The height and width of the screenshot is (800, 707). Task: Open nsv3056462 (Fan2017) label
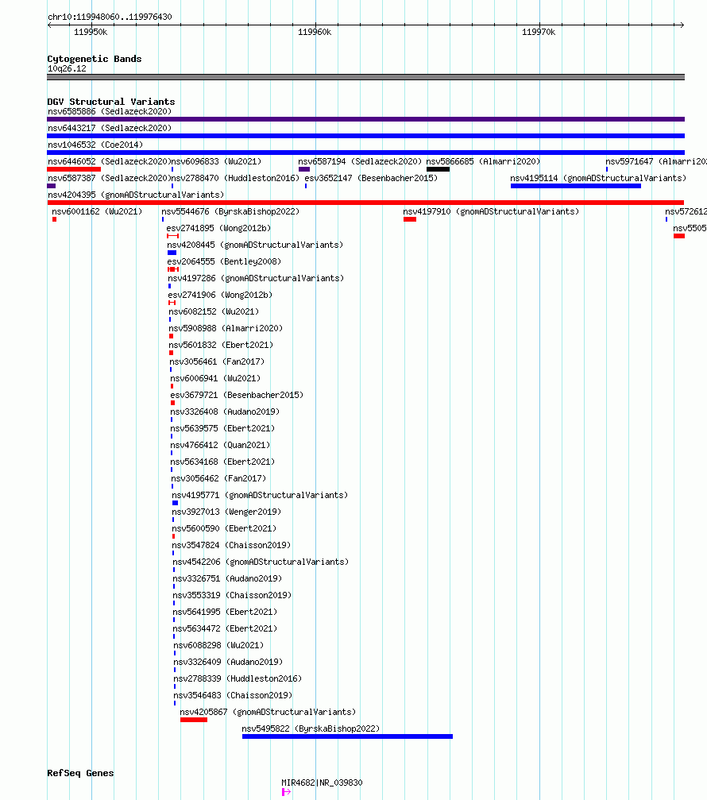218,478
